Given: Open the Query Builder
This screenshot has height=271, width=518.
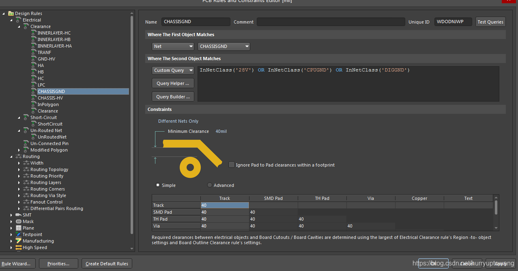Looking at the screenshot, I should coord(173,97).
